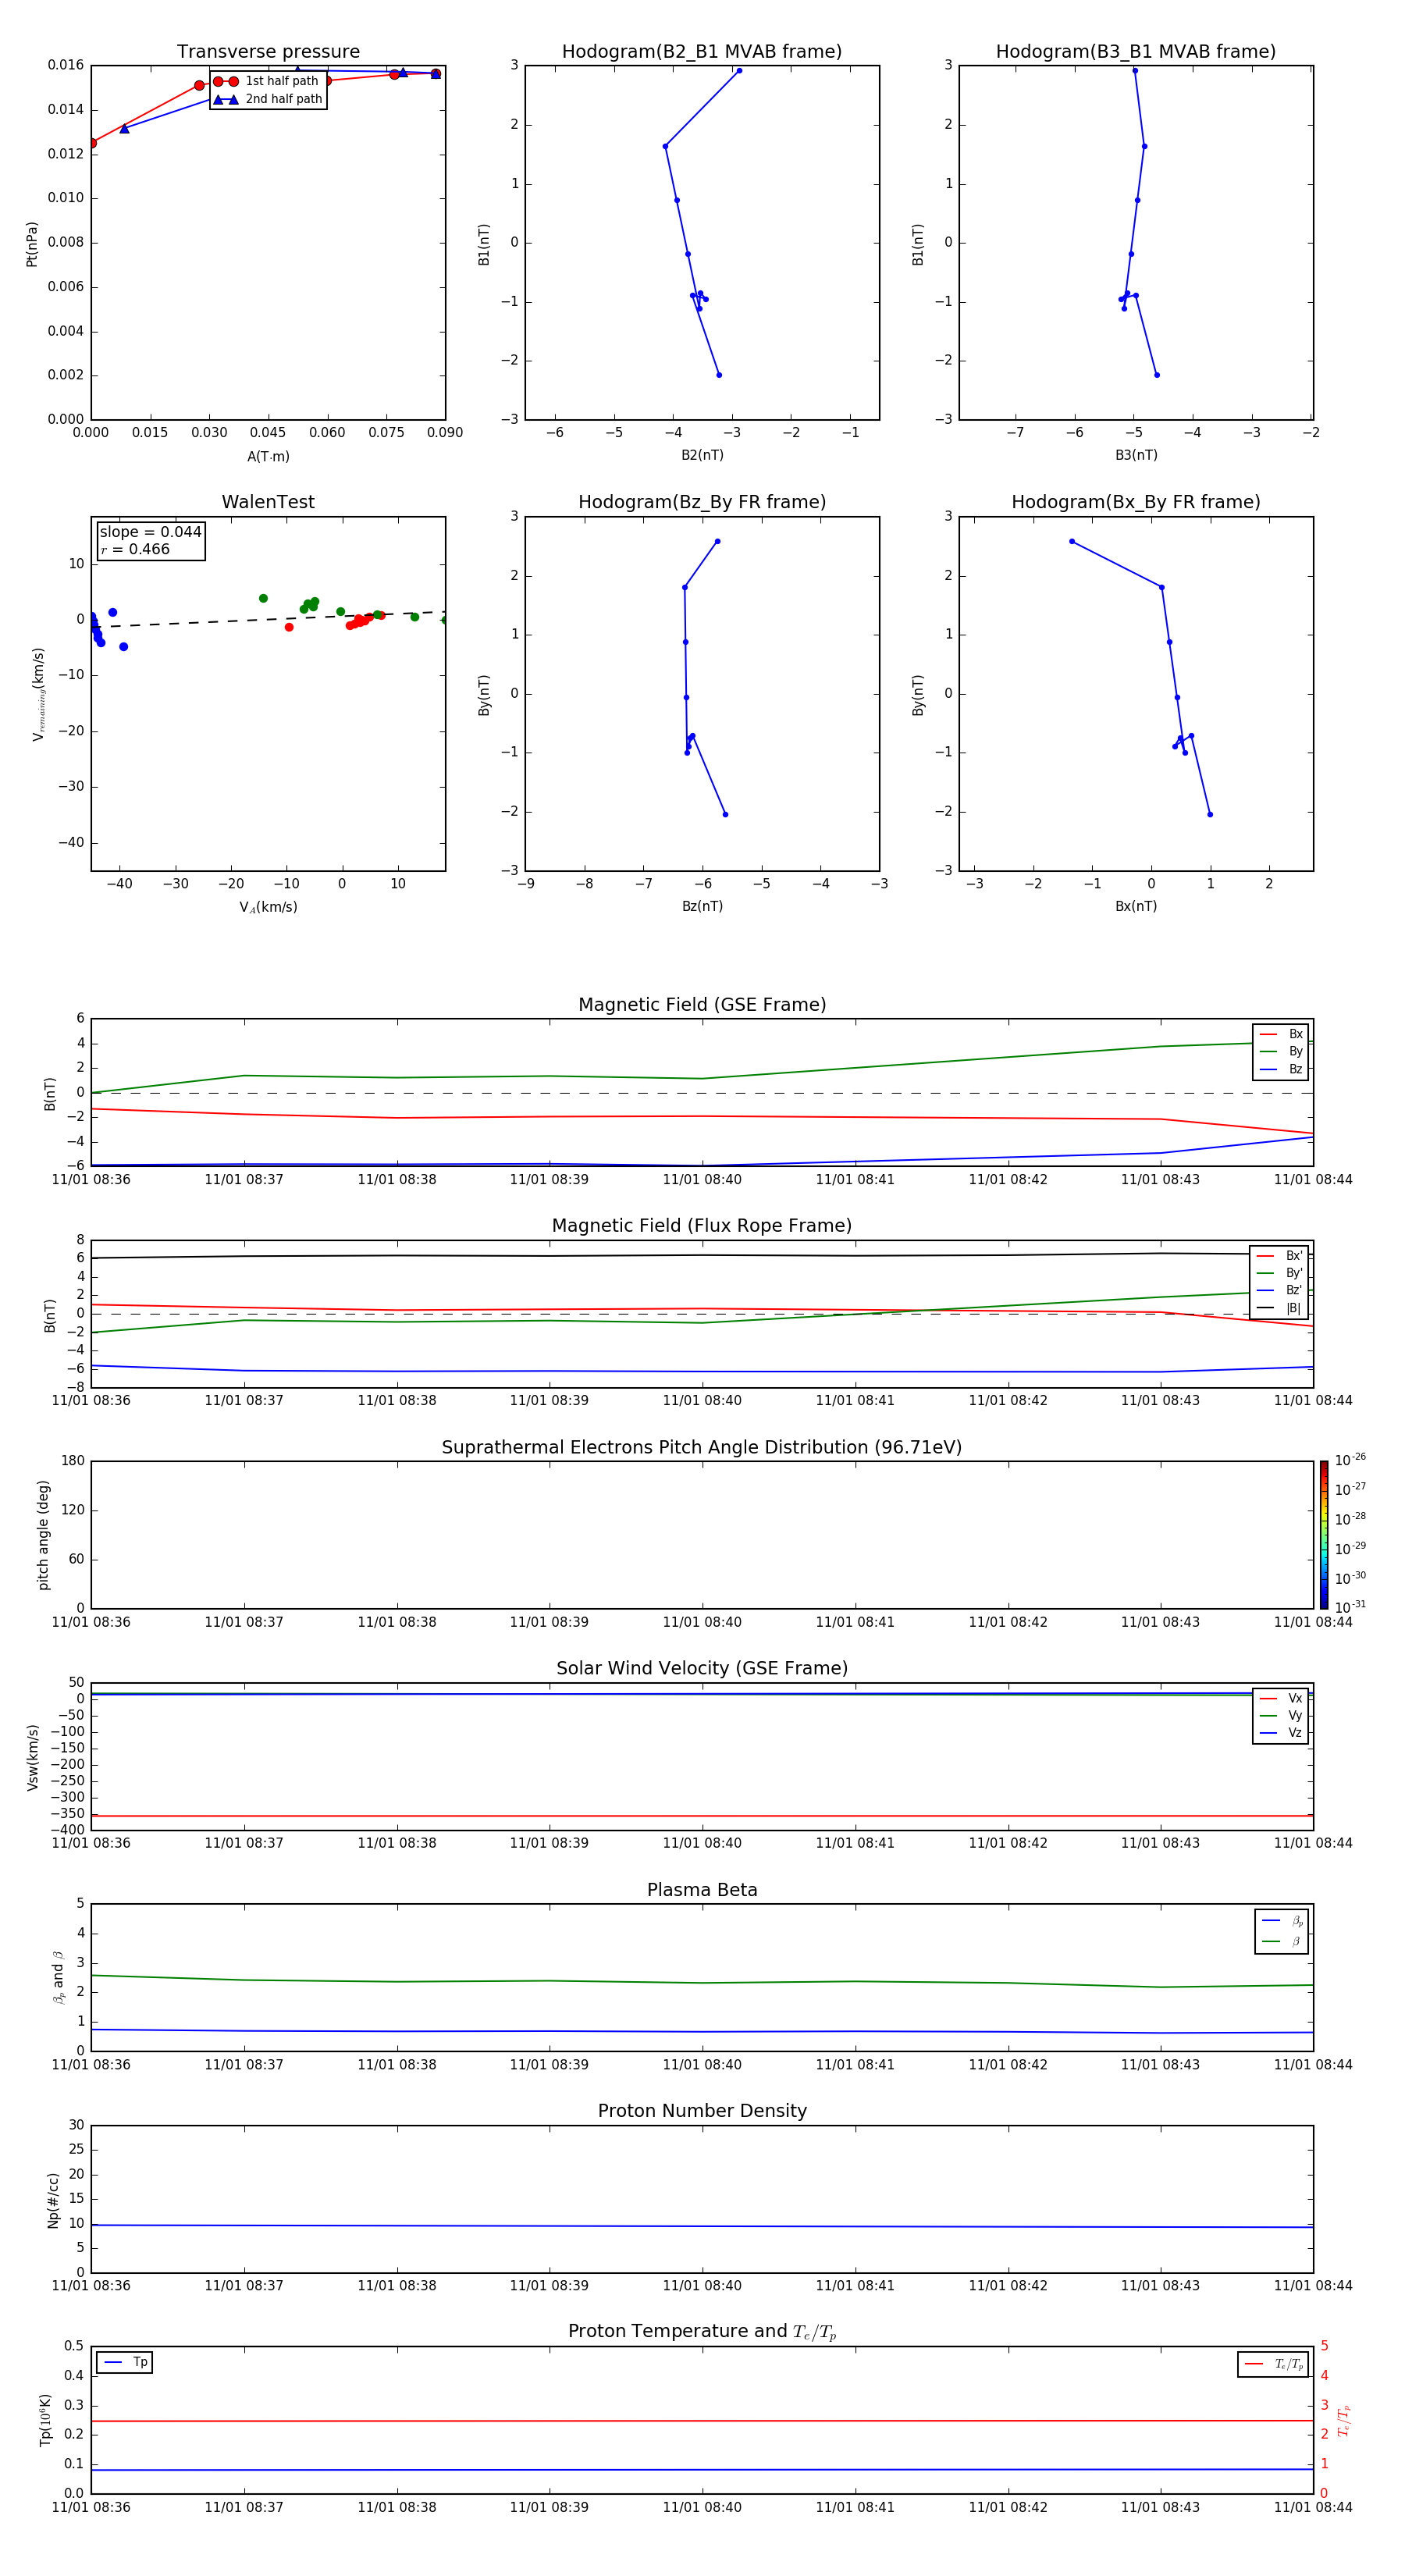This screenshot has width=1405, height=2576.
Task: Click the B3(nT) axis label
Action: click(x=1136, y=455)
